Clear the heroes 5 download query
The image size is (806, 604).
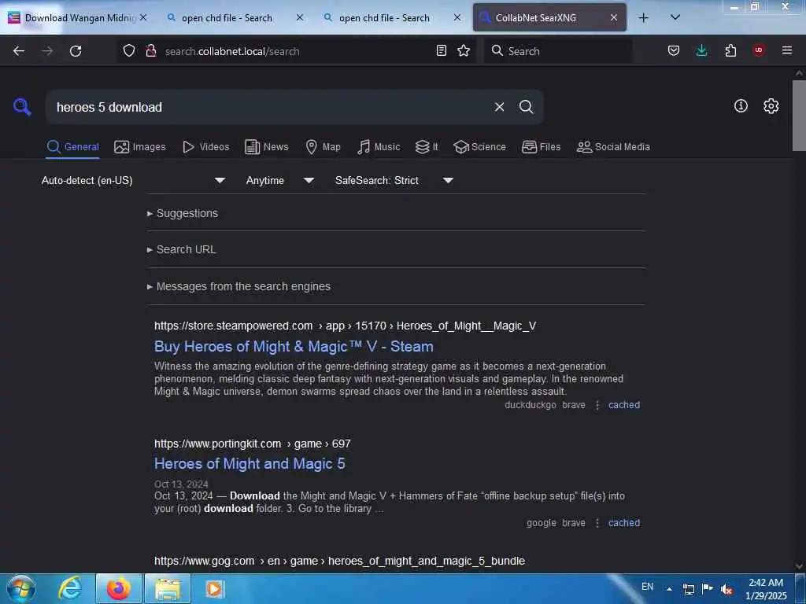499,107
